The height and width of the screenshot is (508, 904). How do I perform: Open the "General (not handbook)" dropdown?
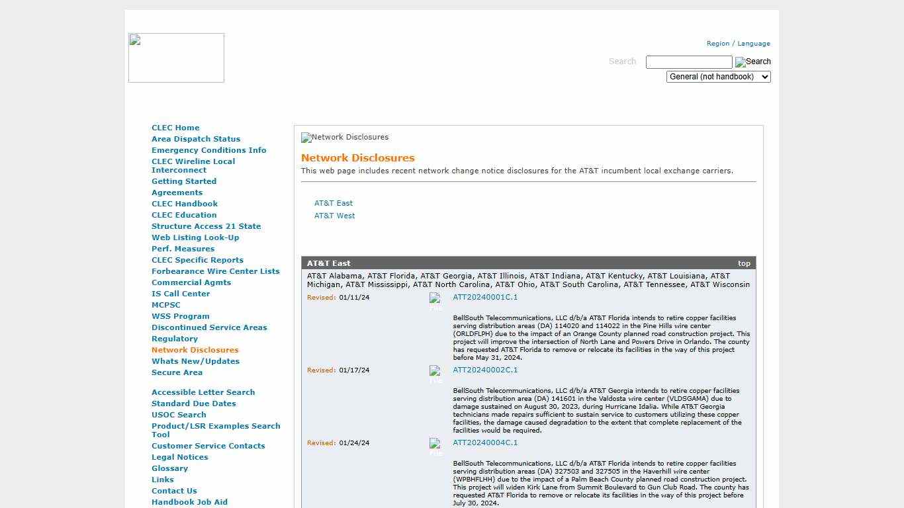tap(718, 76)
